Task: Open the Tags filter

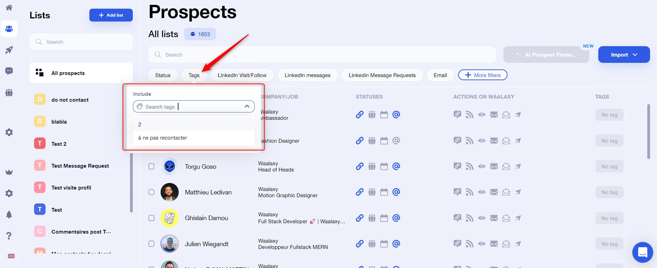Action: tap(194, 75)
